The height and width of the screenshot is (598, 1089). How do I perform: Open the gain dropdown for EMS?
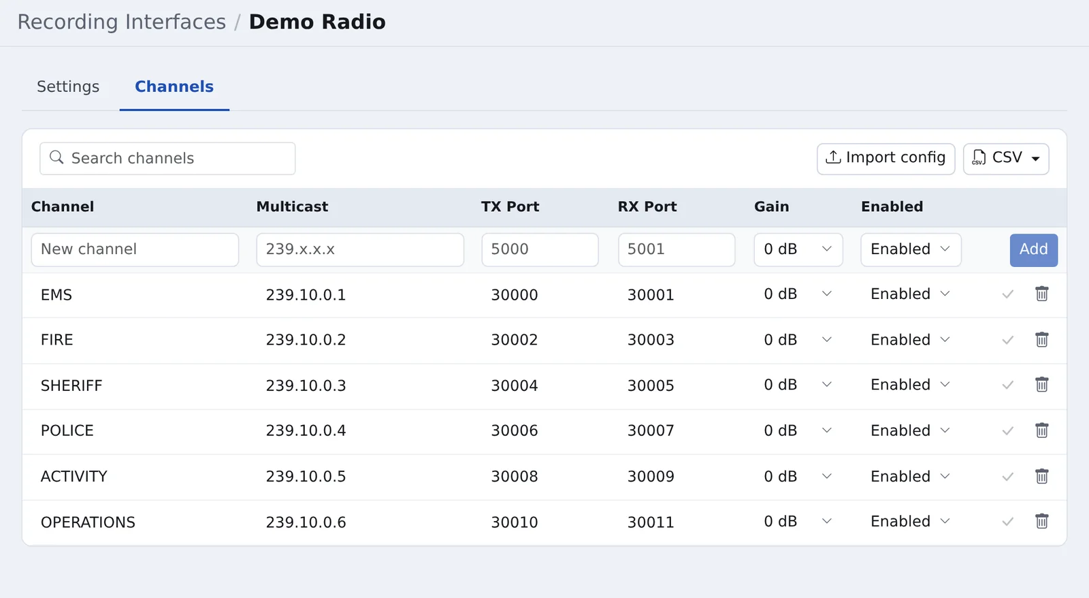tap(798, 294)
